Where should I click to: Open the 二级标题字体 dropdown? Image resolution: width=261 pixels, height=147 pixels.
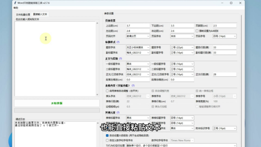[138, 69]
